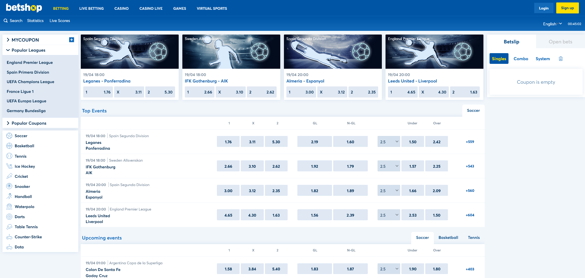
Task: Open the Leeds United - Liverpool featured banner
Action: click(x=434, y=52)
